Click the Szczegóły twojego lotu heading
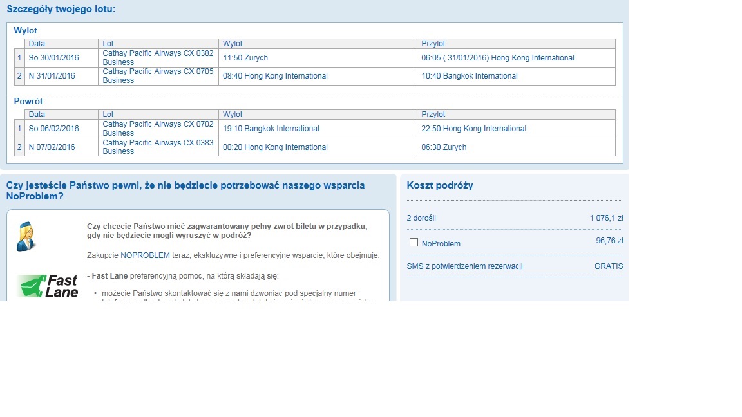This screenshot has width=742, height=417. pos(61,9)
